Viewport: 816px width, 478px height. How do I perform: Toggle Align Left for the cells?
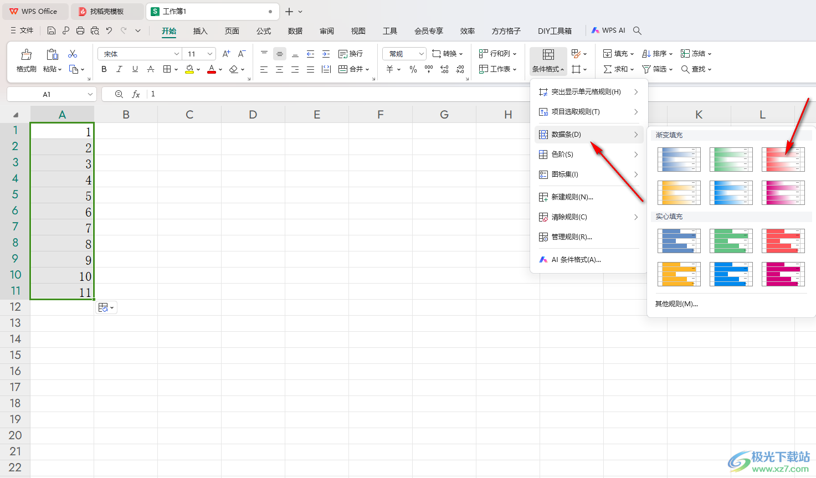264,69
